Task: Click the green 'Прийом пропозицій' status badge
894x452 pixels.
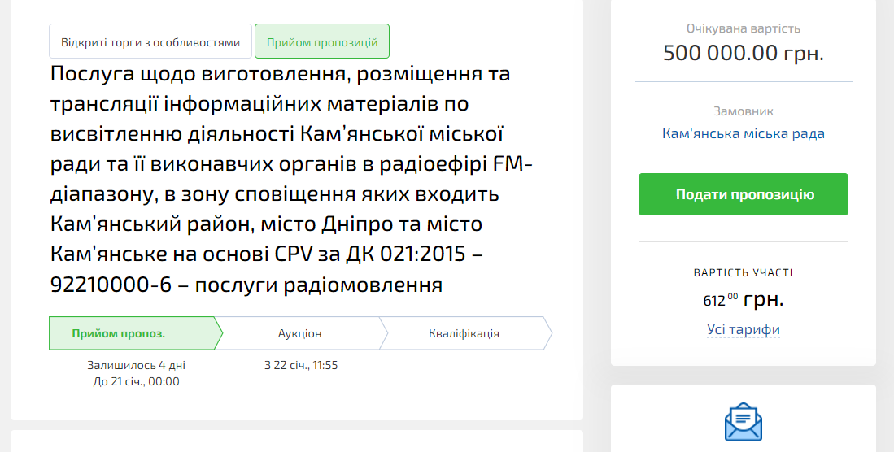Action: click(322, 42)
